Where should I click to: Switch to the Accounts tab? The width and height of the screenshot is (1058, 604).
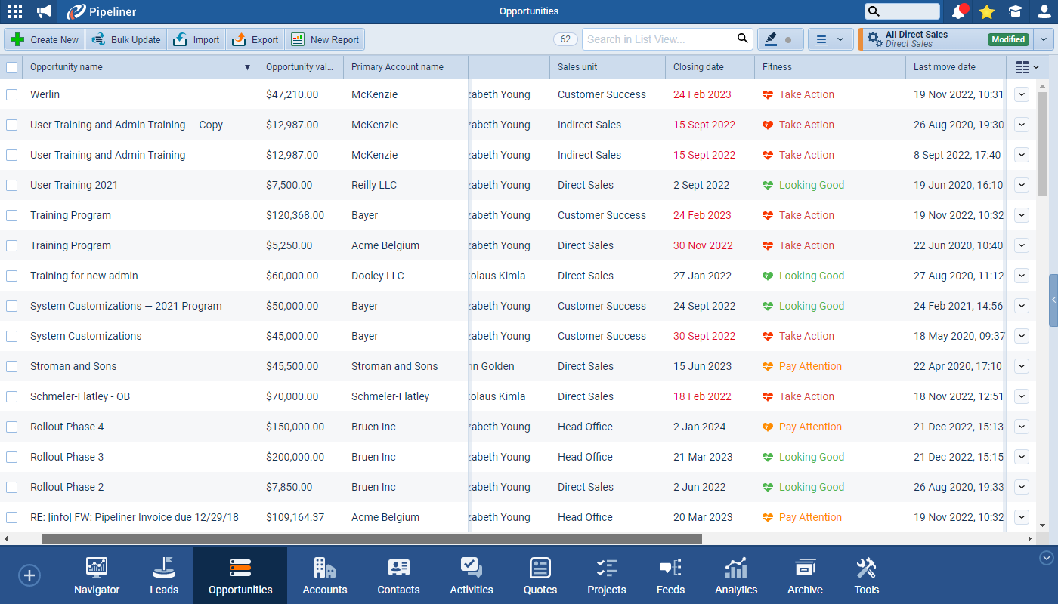coord(324,576)
